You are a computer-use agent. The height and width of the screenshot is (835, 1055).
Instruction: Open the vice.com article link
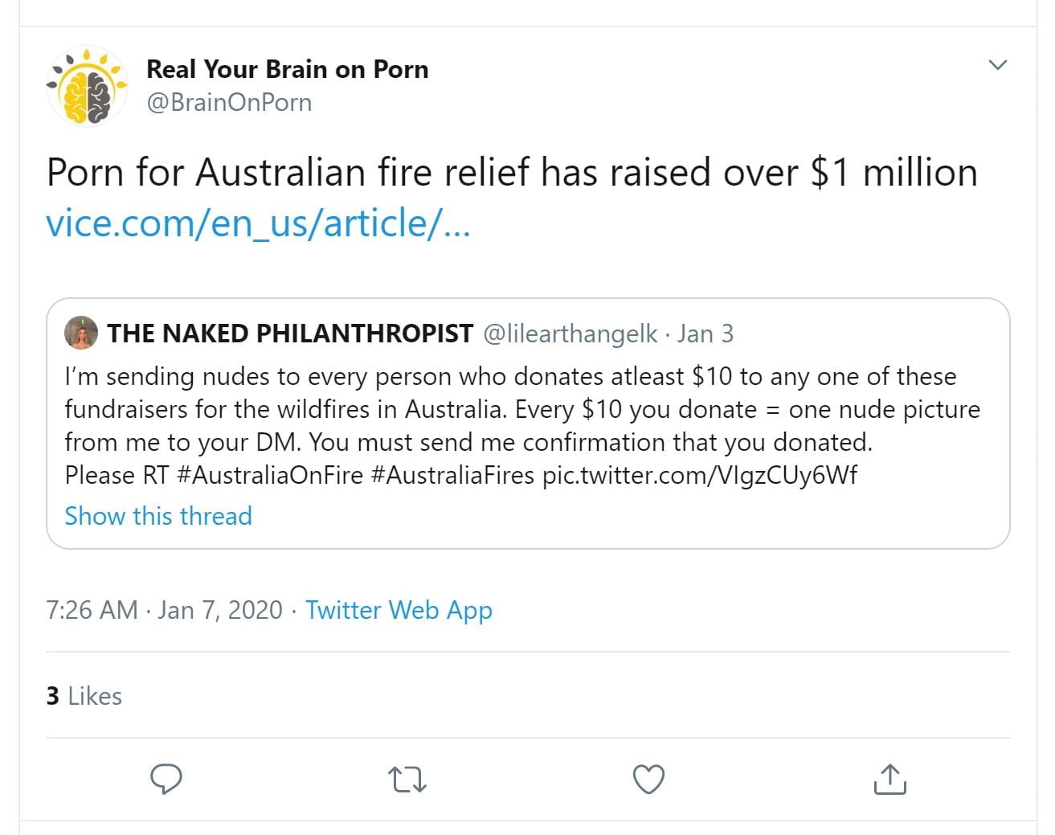[258, 223]
